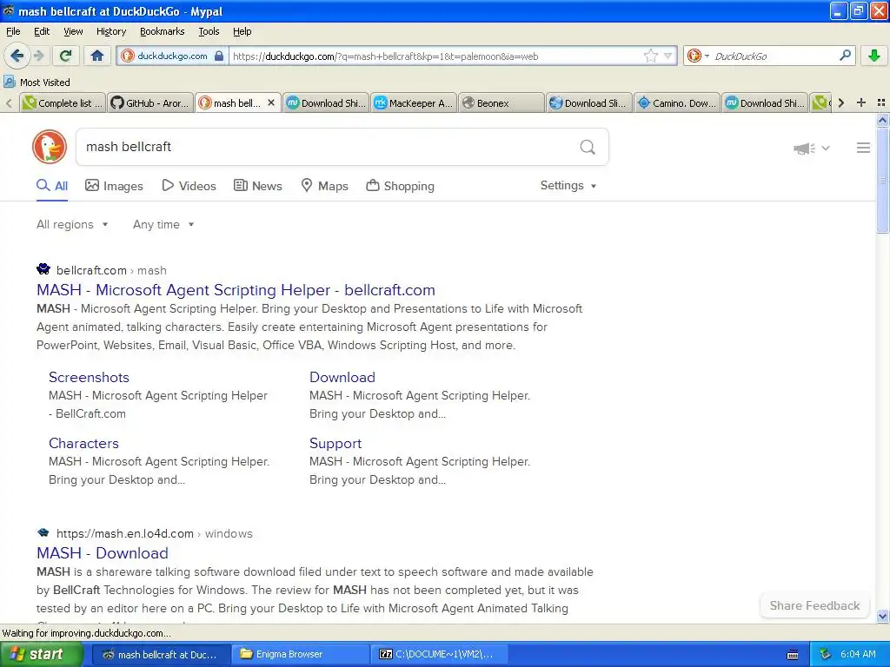Open the URL history dropdown arrow
Viewport: 890px width, 667px height.
[668, 56]
